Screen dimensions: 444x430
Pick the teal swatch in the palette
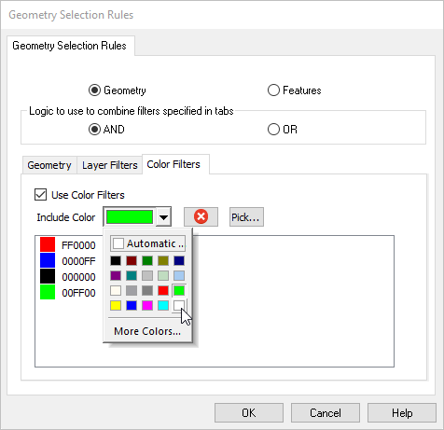132,275
